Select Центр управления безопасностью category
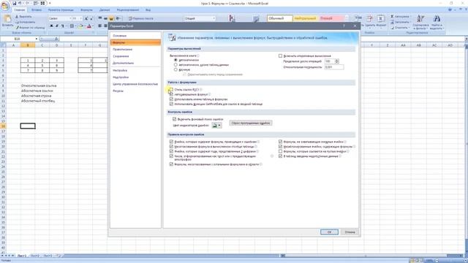Screen dimensions: 468x263 [135, 84]
